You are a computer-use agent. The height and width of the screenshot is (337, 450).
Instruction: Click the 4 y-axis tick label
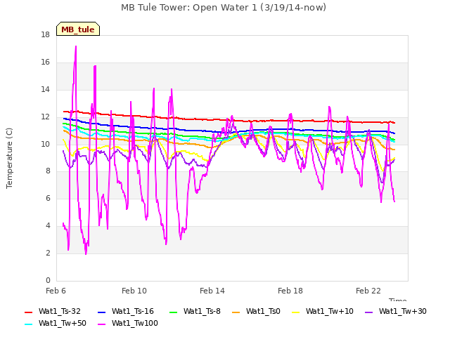(48, 226)
